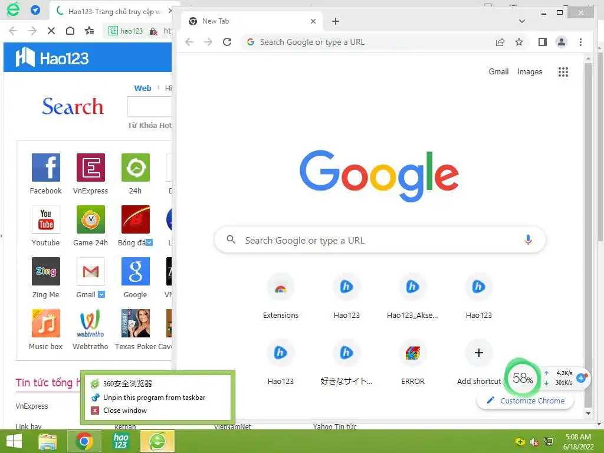
Task: Click the Customize Chrome button
Action: click(x=525, y=401)
